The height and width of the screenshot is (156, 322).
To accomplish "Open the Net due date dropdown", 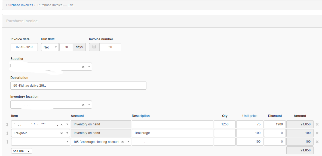I will click(x=50, y=47).
